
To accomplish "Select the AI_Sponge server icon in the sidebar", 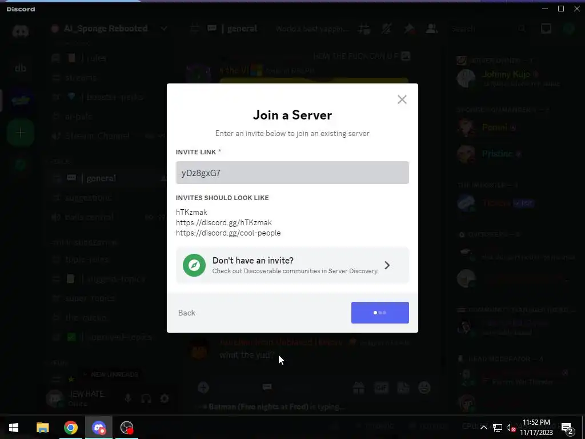I will [x=21, y=101].
